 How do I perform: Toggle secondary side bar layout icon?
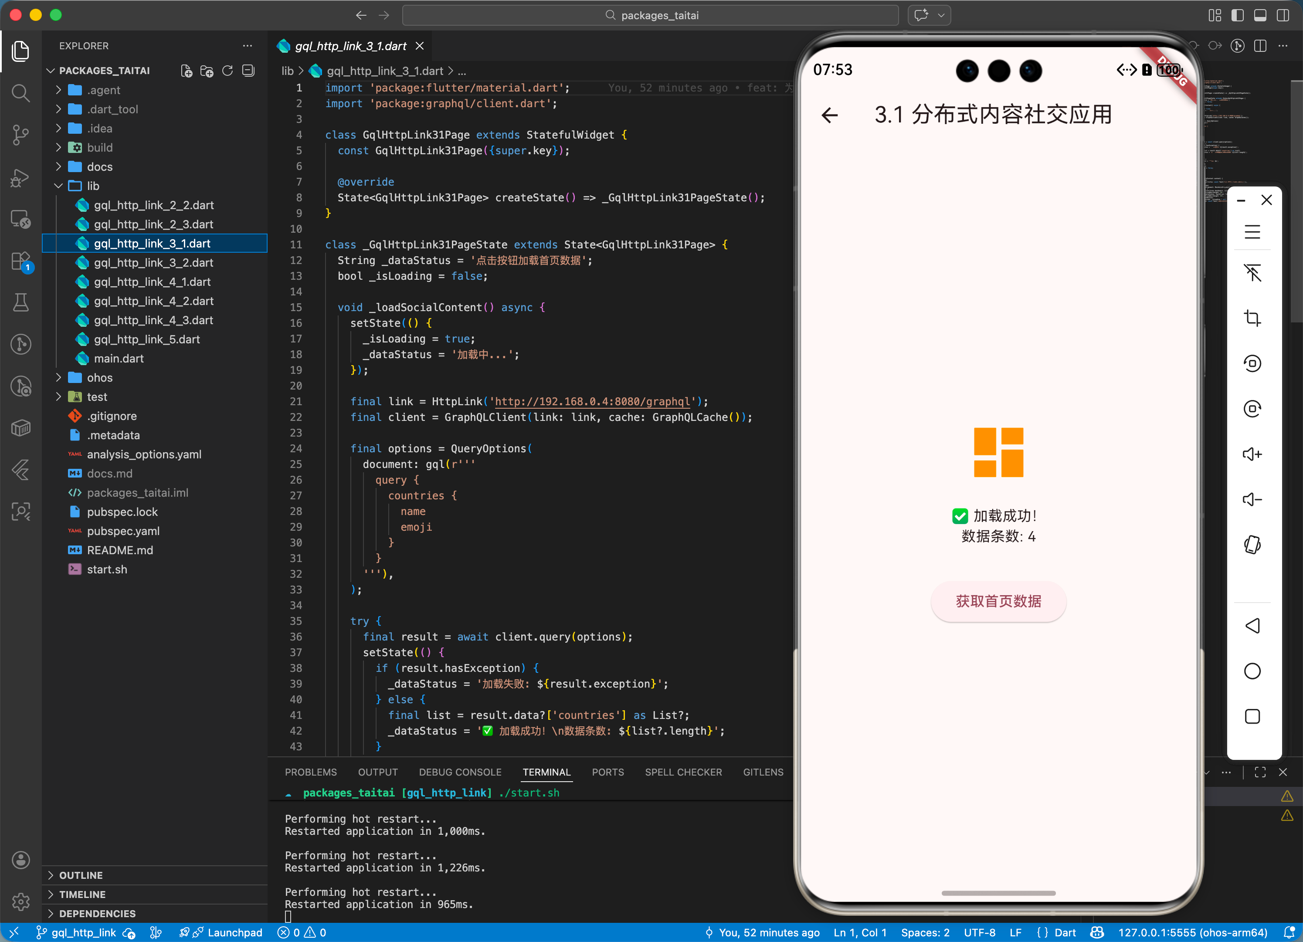pyautogui.click(x=1283, y=16)
